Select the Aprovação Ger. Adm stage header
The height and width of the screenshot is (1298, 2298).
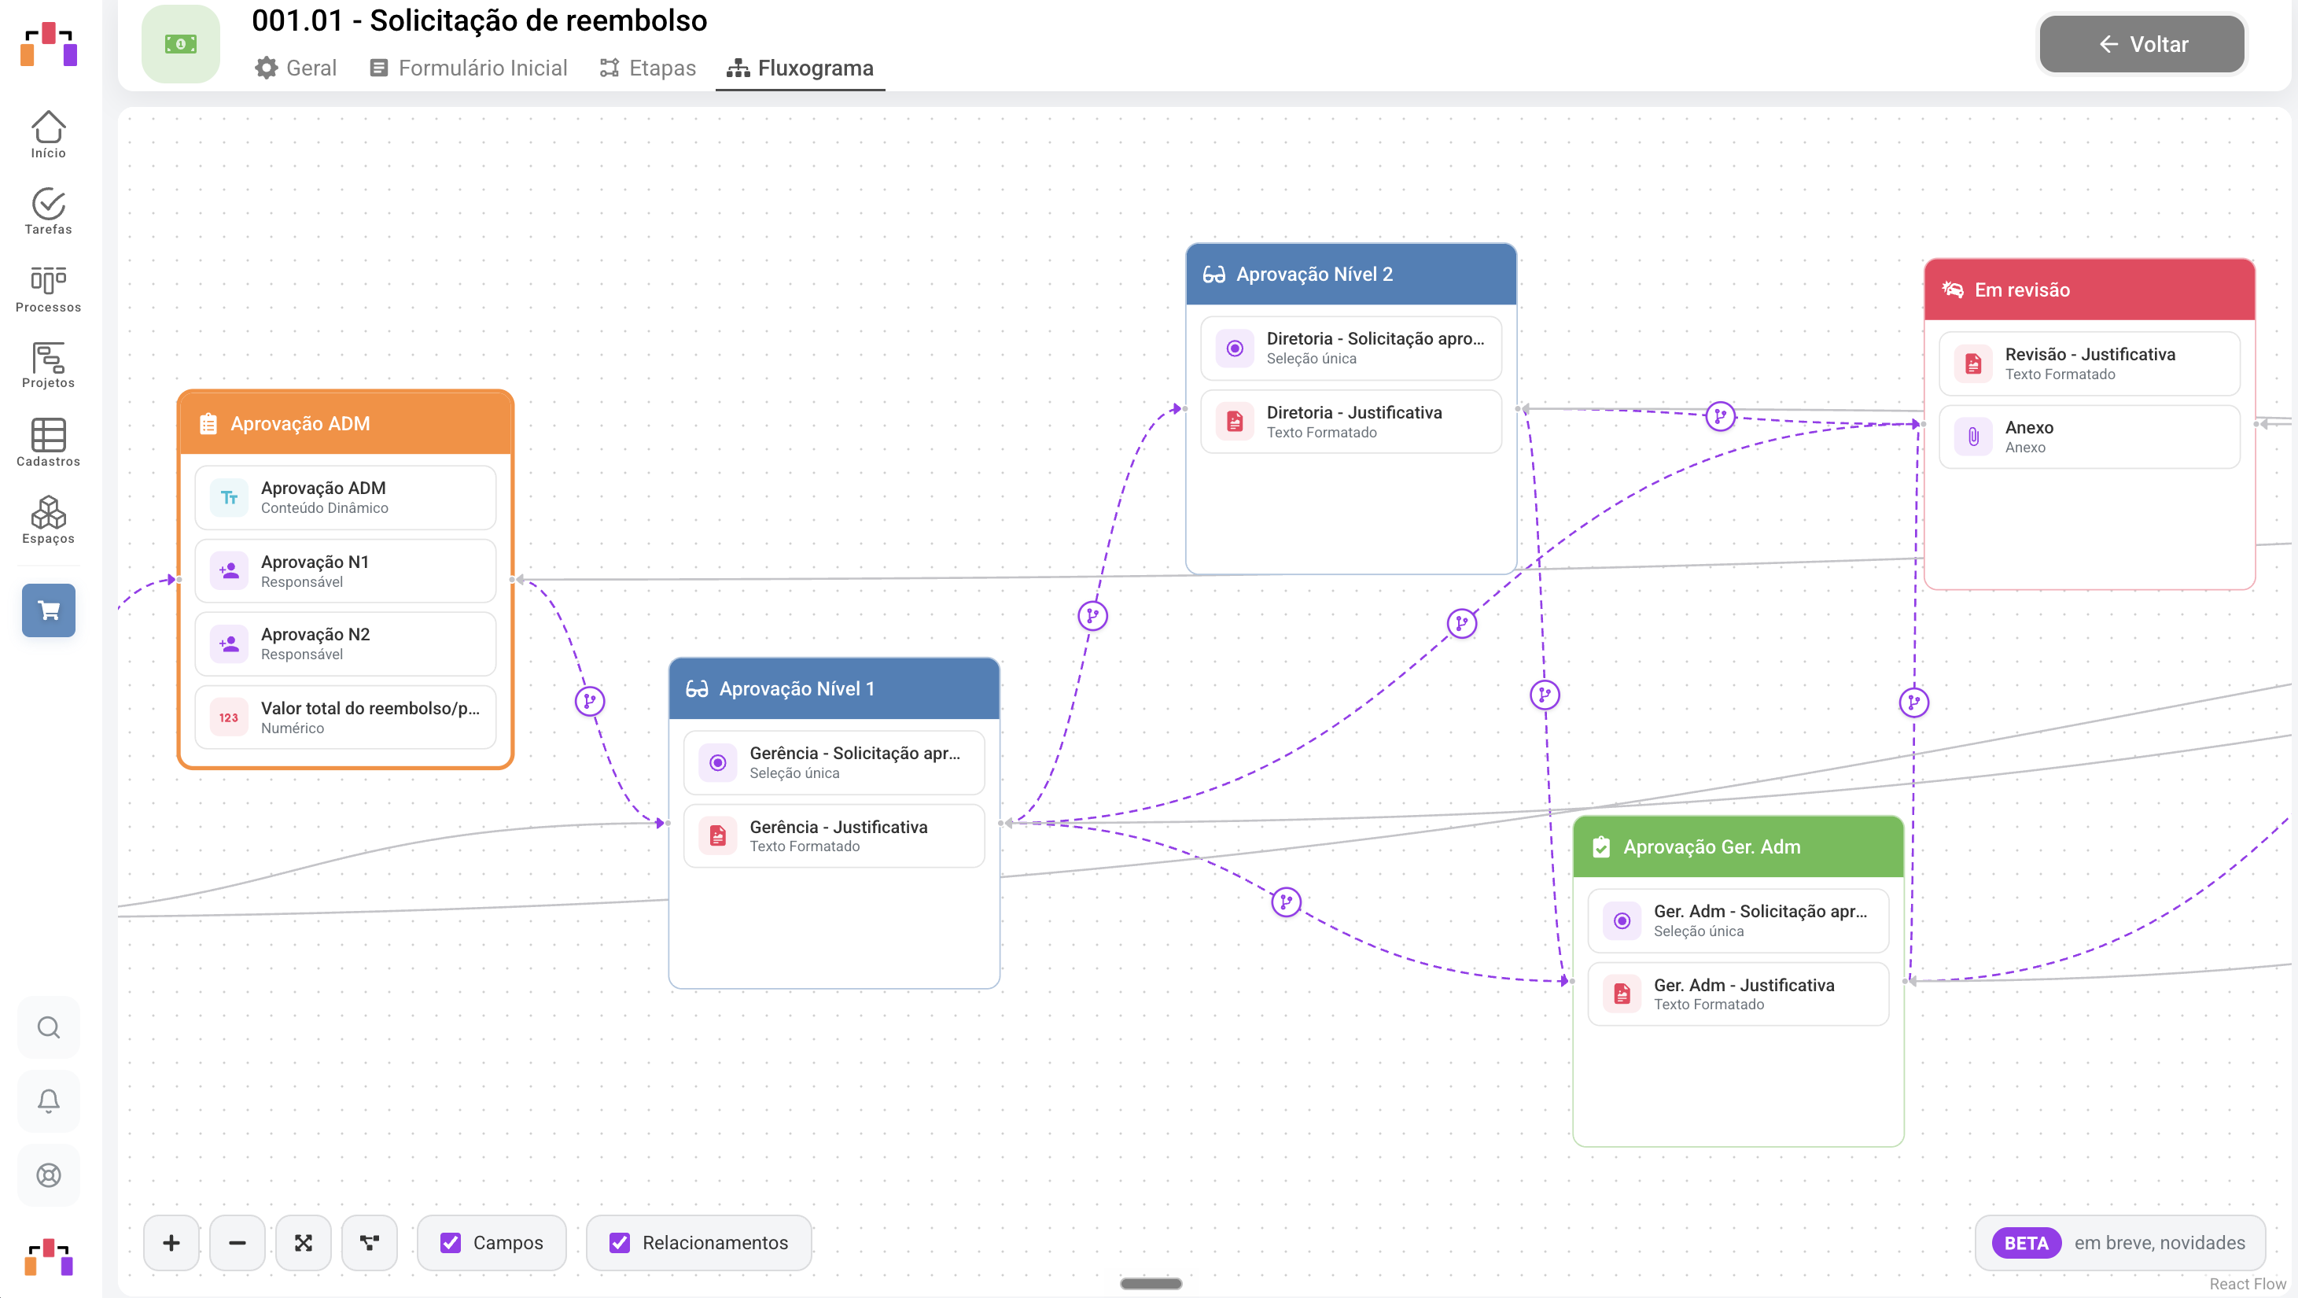click(1738, 846)
